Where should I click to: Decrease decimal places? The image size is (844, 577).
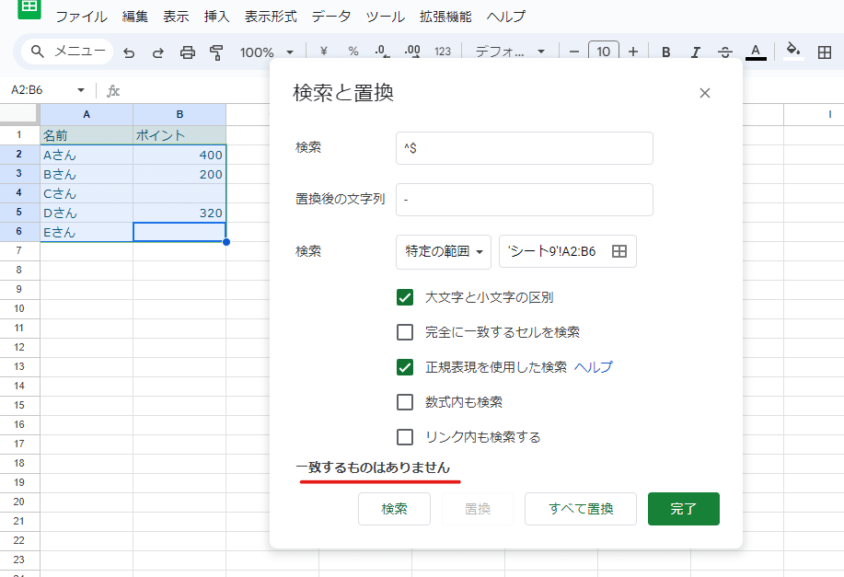pyautogui.click(x=382, y=52)
